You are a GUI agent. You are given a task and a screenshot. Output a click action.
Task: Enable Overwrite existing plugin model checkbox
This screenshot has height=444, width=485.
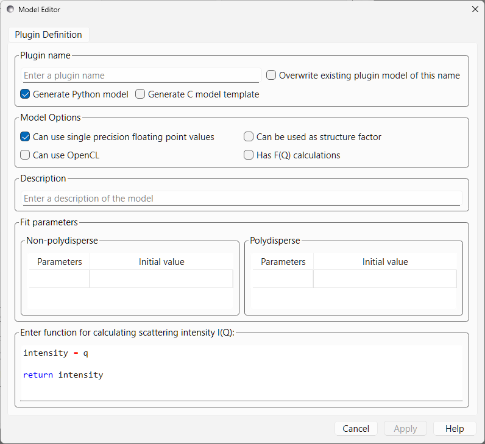(x=272, y=76)
